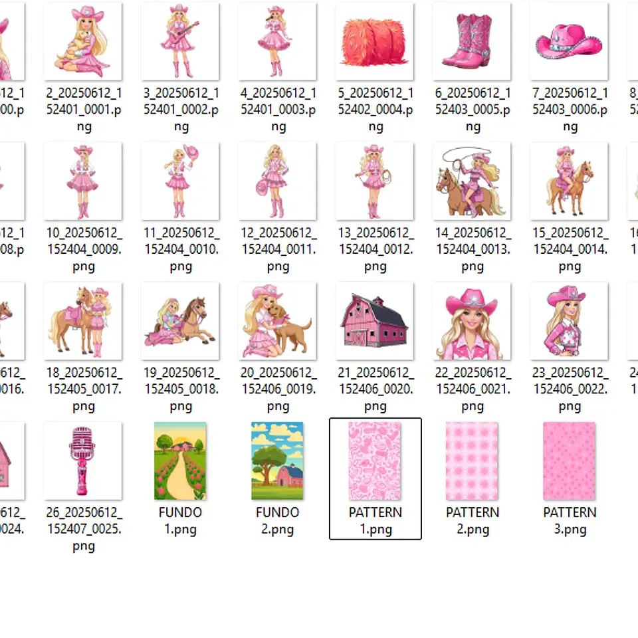Open the guitar-playing cowgirl file 3_20250612_152401_0002.png

(x=181, y=41)
